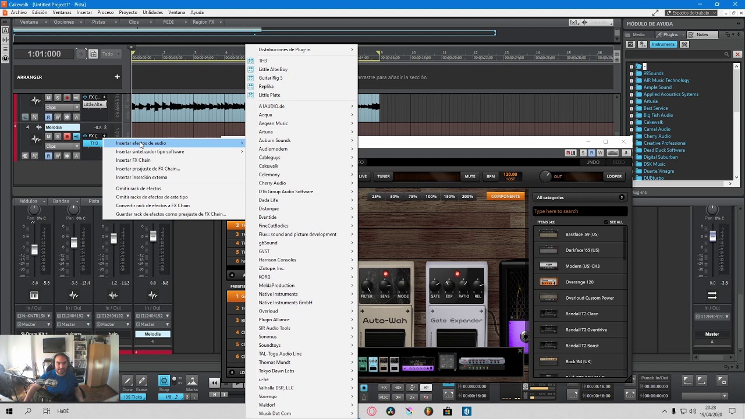Select Overange 120 amp component
The image size is (745, 419).
[x=580, y=282]
